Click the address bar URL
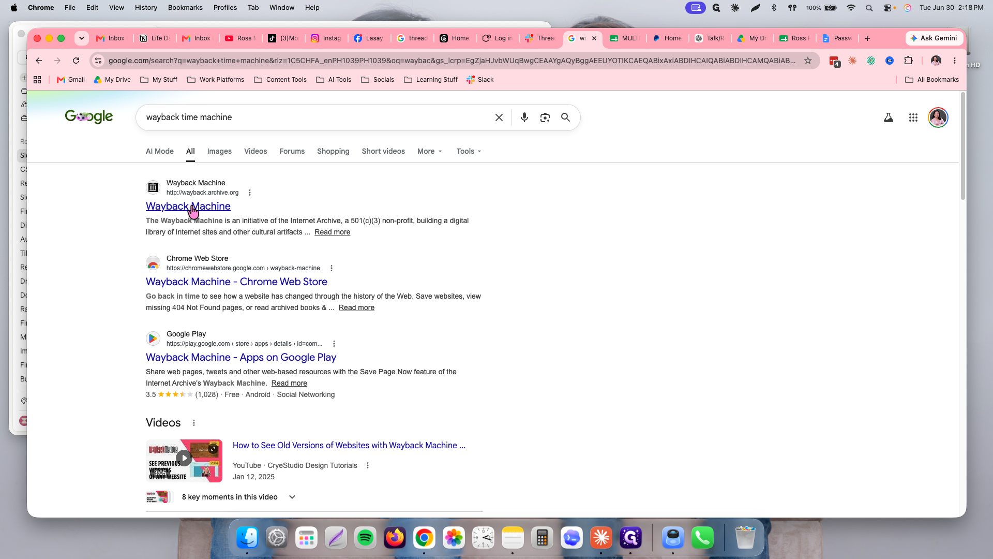This screenshot has width=993, height=559. [452, 61]
